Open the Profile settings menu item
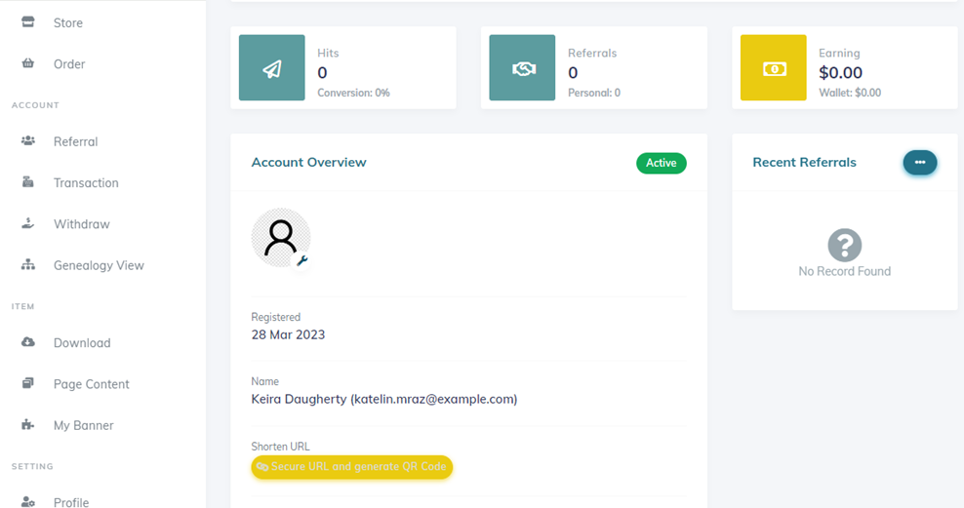The height and width of the screenshot is (508, 964). click(71, 501)
